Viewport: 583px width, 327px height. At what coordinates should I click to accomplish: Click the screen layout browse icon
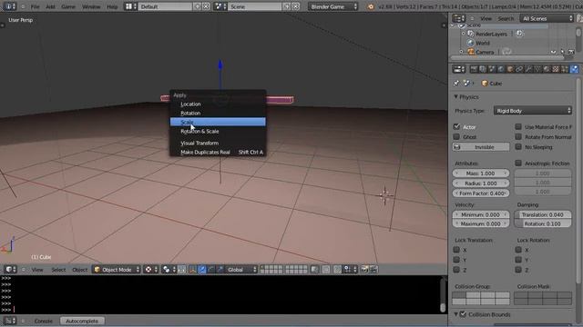pyautogui.click(x=130, y=6)
